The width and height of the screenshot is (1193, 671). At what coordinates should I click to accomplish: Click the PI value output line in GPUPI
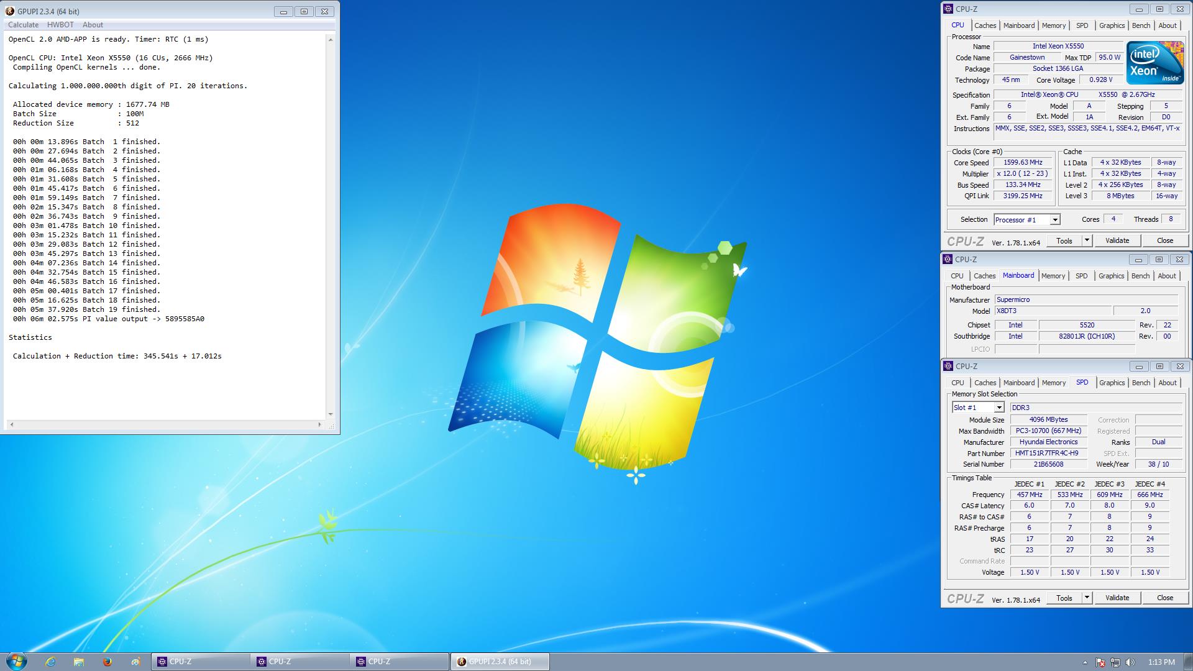coord(109,319)
